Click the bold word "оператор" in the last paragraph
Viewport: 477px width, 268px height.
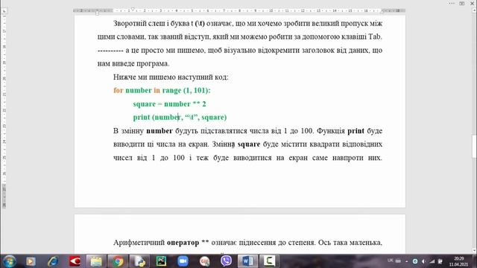pyautogui.click(x=183, y=243)
